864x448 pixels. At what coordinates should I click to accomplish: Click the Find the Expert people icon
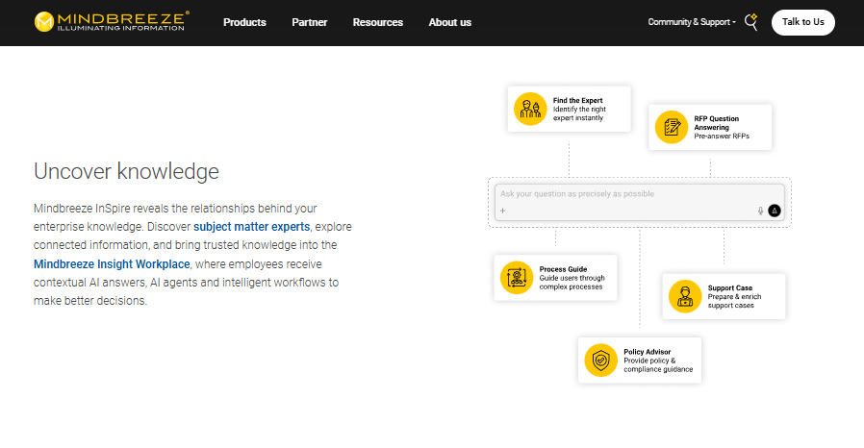pyautogui.click(x=530, y=109)
